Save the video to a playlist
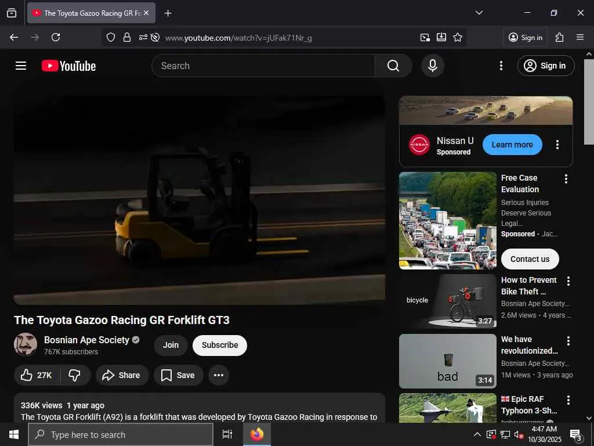This screenshot has width=594, height=446. tap(178, 375)
